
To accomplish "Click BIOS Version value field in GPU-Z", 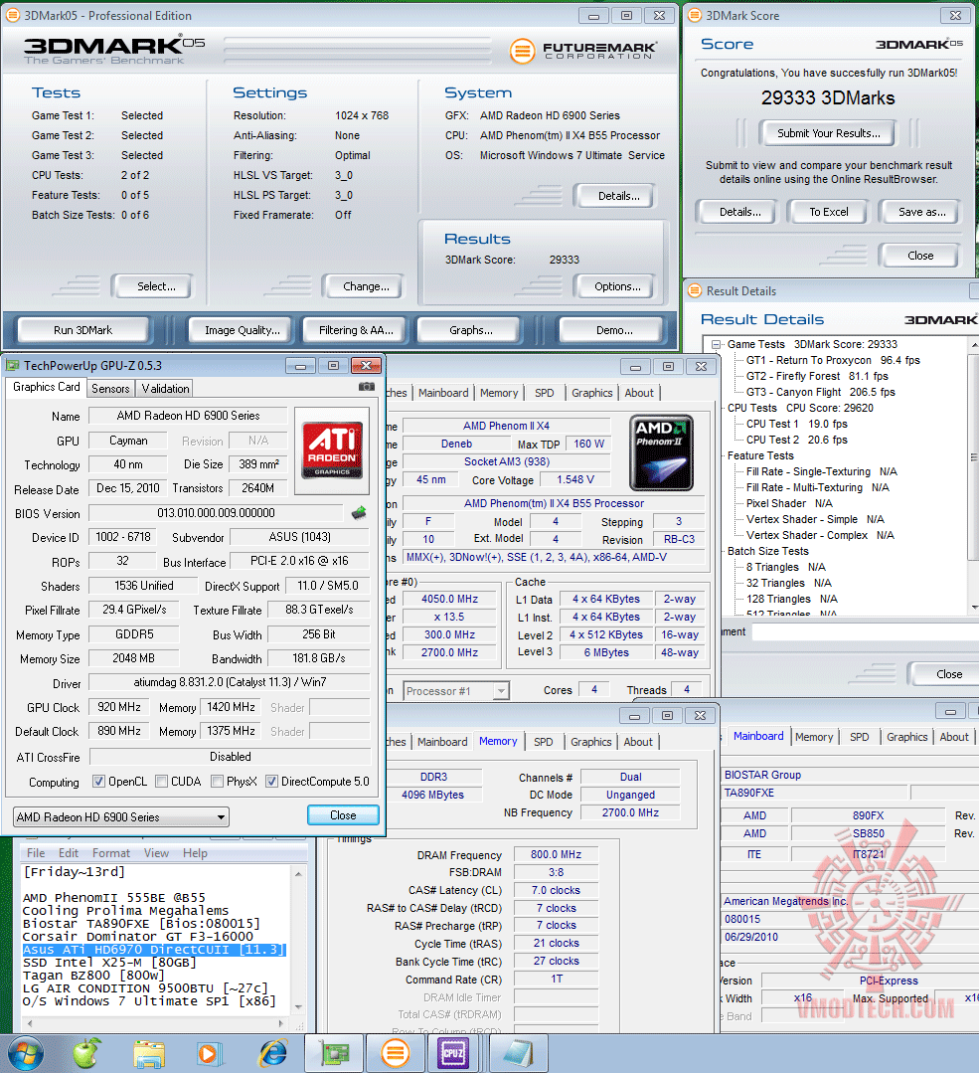I will tap(217, 513).
